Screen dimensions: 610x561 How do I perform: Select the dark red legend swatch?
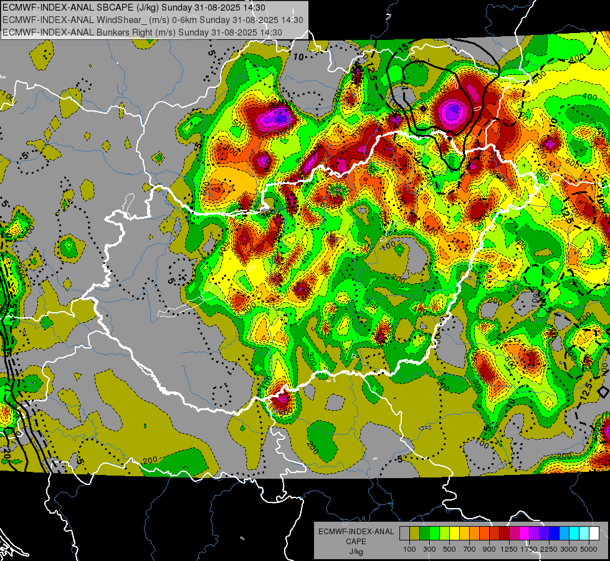point(504,534)
